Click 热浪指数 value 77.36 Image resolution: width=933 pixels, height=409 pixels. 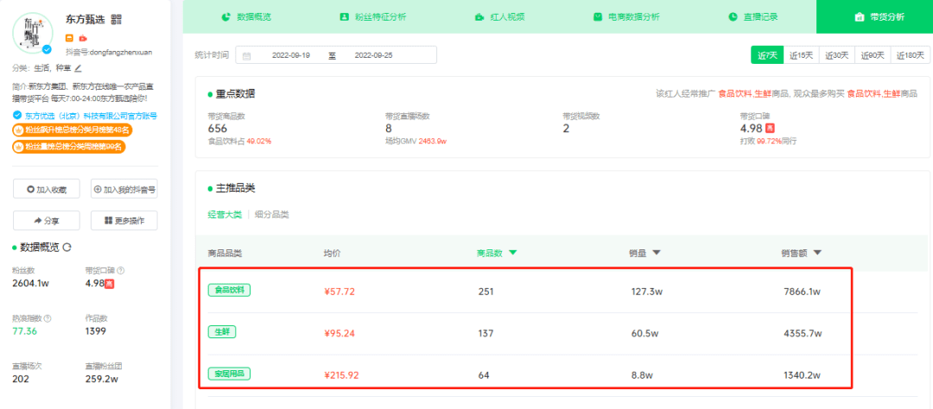coord(24,331)
